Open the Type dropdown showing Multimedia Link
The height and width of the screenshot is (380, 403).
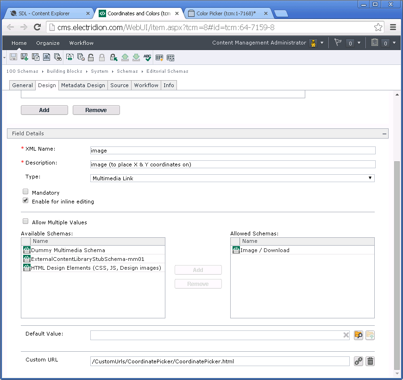233,178
